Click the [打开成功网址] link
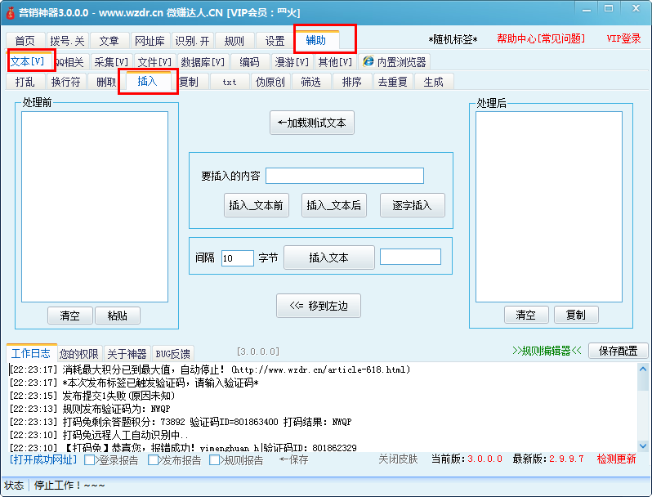 (43, 459)
